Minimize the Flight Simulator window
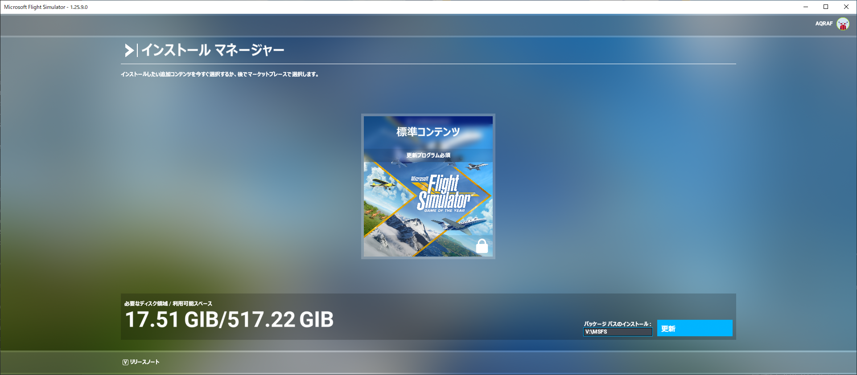The height and width of the screenshot is (375, 857). tap(806, 7)
